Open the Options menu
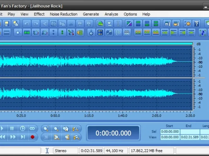This screenshot has height=156, width=209. click(130, 14)
